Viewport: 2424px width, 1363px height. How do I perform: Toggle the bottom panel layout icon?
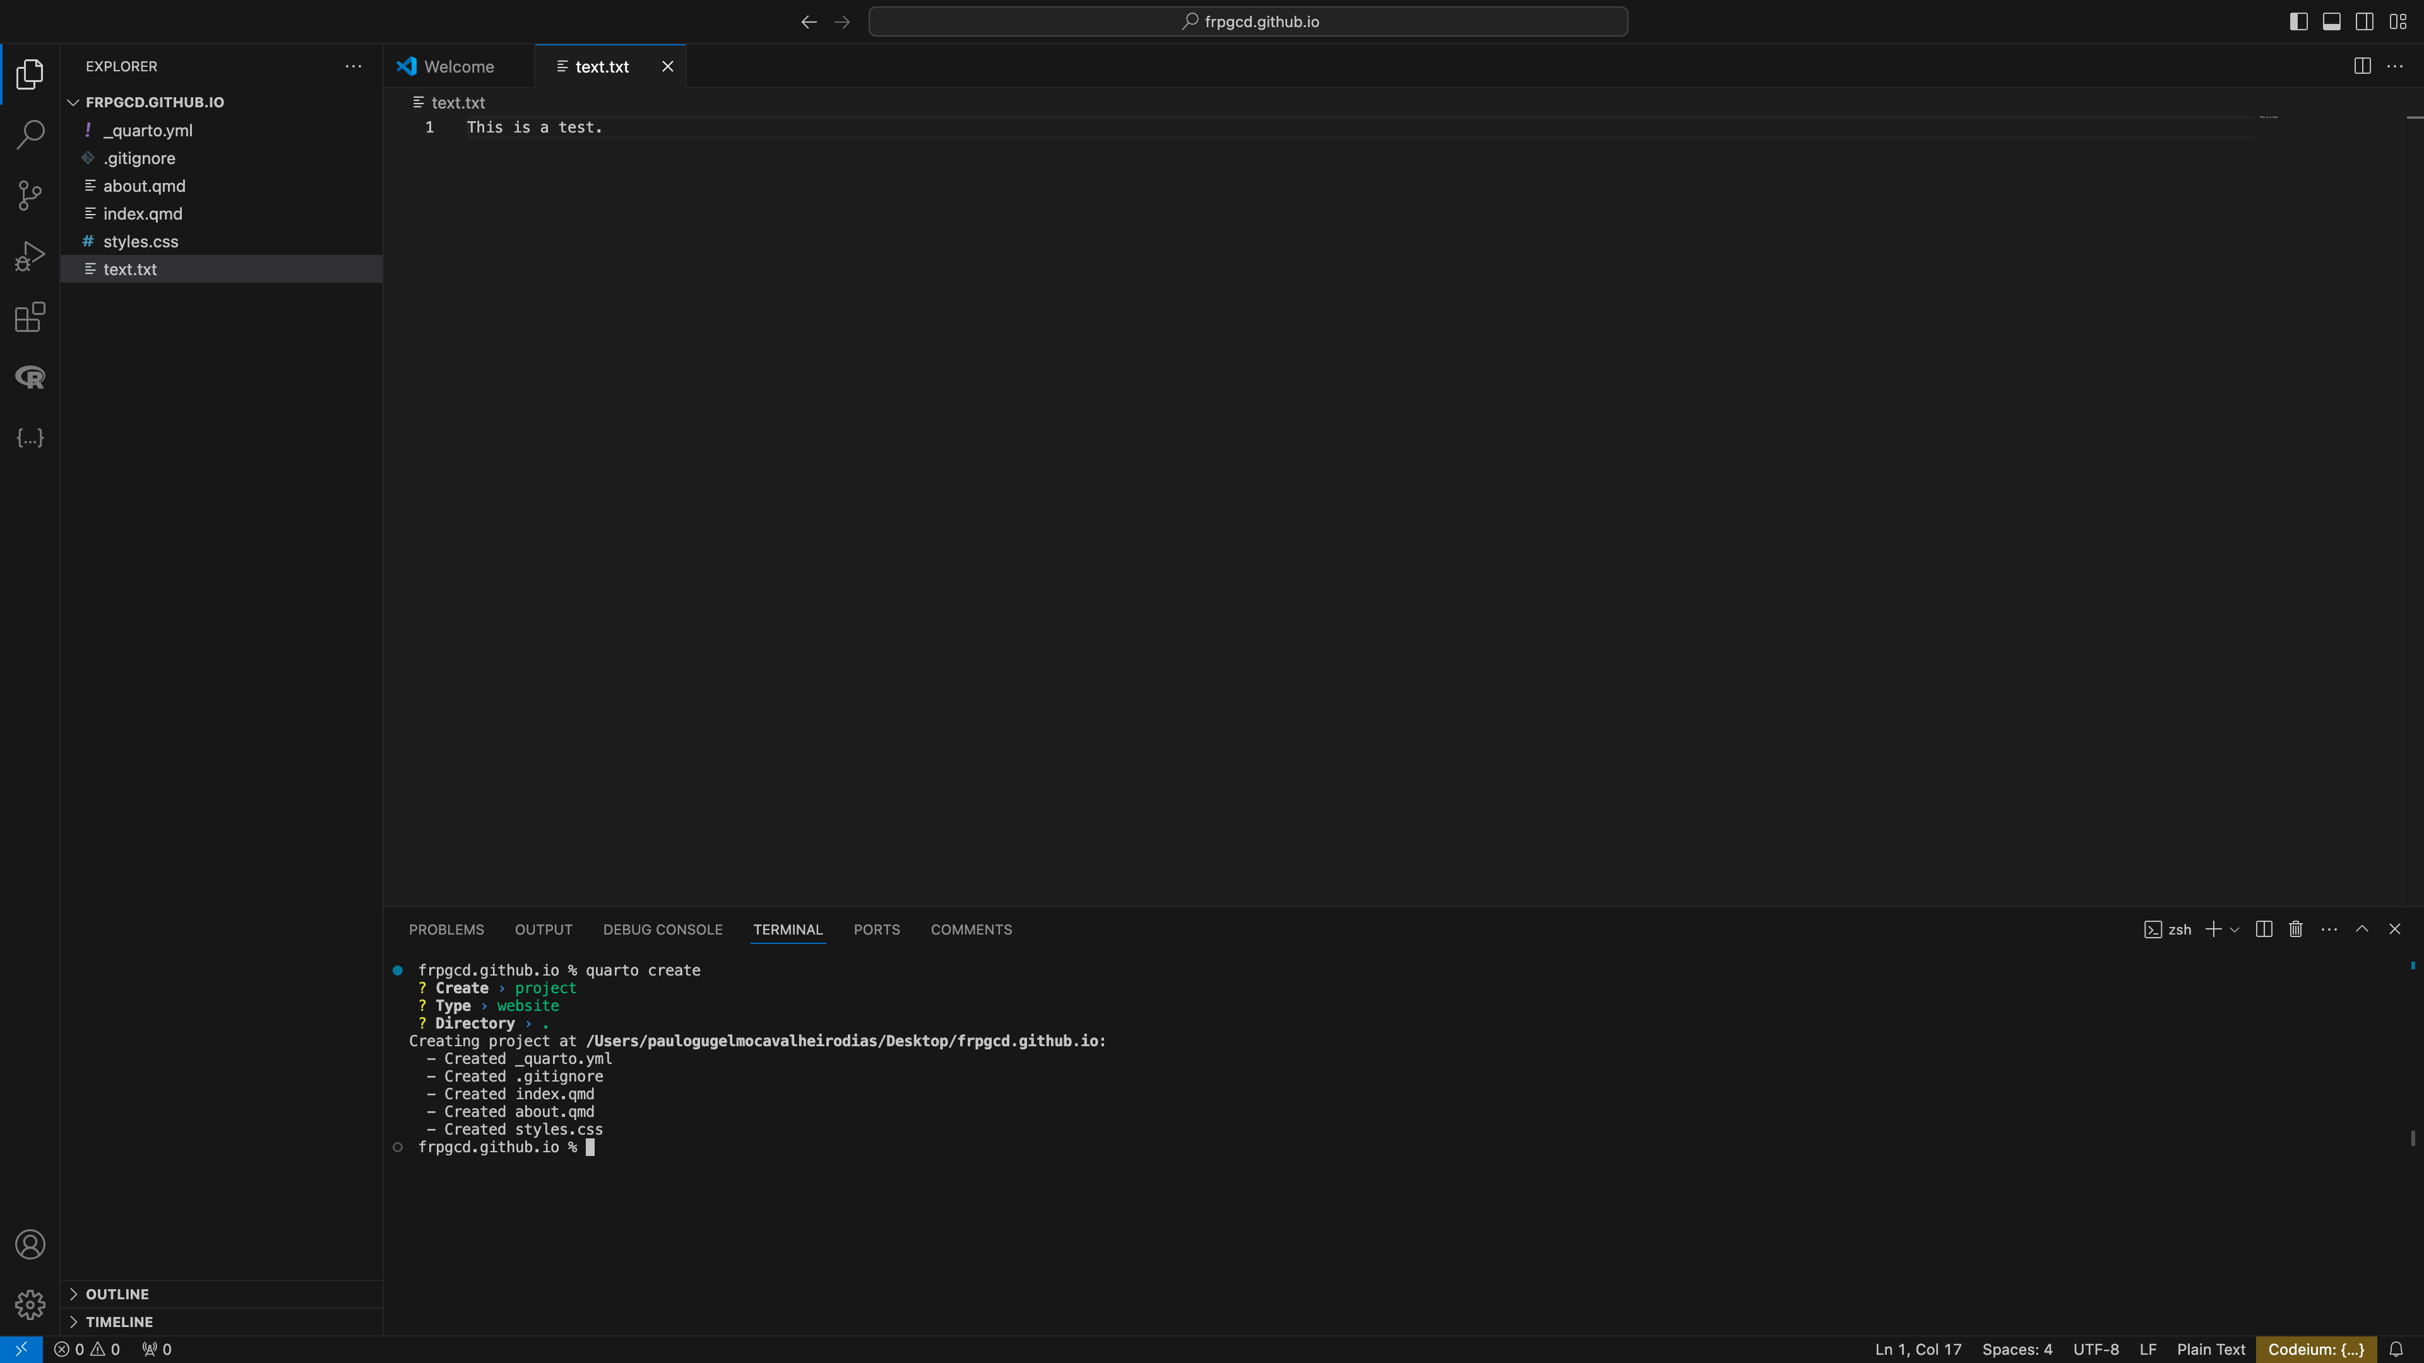2332,21
